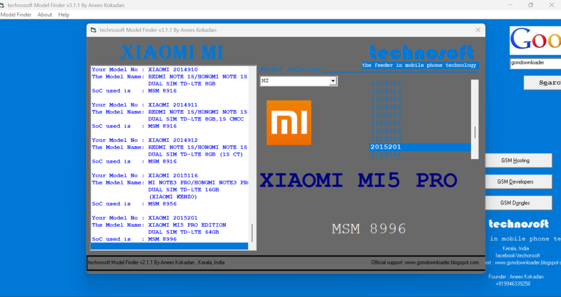Screen dimensions: 561x297
Task: Open the Model Finder menu
Action: tap(16, 15)
